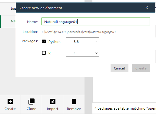Click the '4 packages available matching' status text
The image size is (156, 116).
point(125,108)
